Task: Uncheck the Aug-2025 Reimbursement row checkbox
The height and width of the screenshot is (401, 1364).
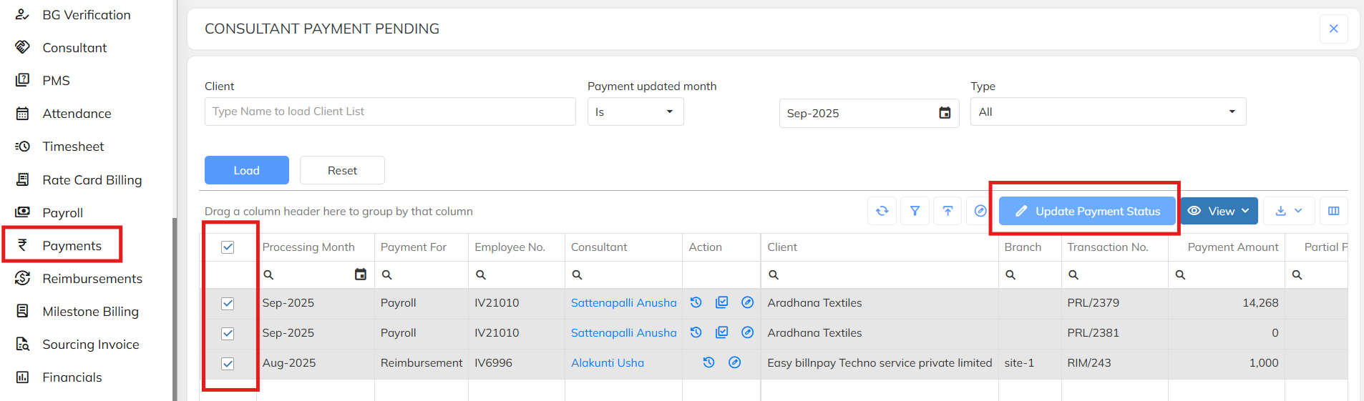Action: point(228,364)
